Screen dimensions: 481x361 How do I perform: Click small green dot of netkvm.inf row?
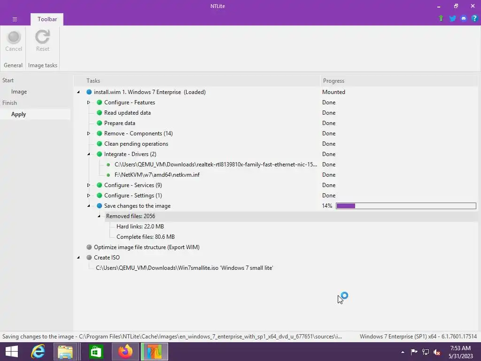109,175
